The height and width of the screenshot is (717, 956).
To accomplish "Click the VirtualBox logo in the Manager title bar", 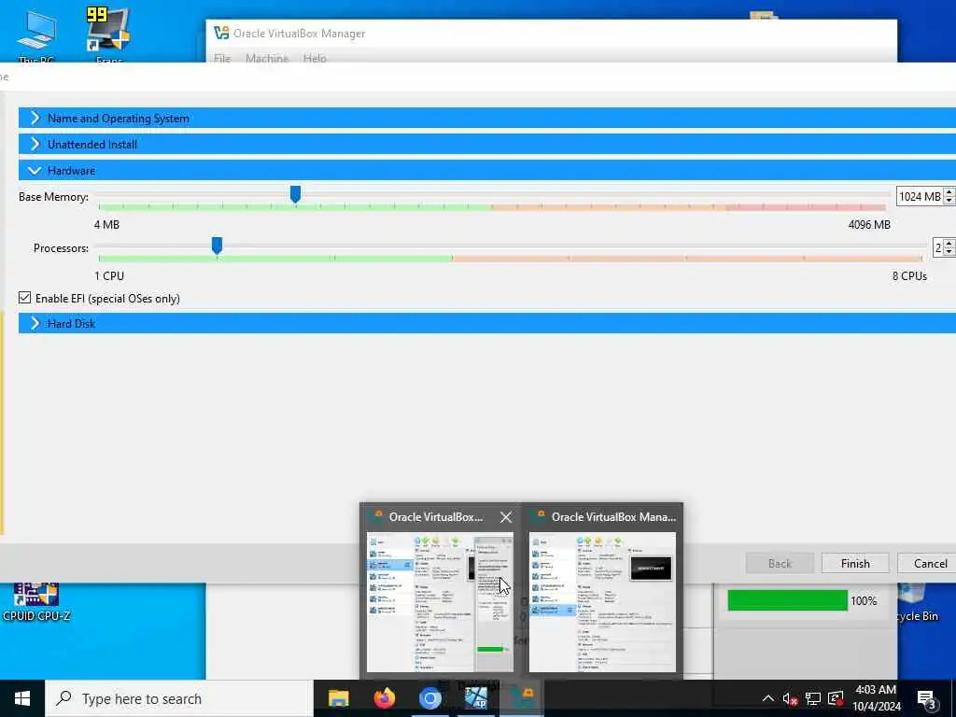I will coord(220,33).
